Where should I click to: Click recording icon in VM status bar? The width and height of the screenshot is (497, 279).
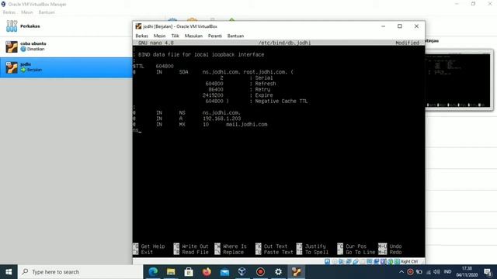[377, 262]
